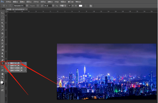
Task: Select the Lasso tool
Action: [2, 20]
